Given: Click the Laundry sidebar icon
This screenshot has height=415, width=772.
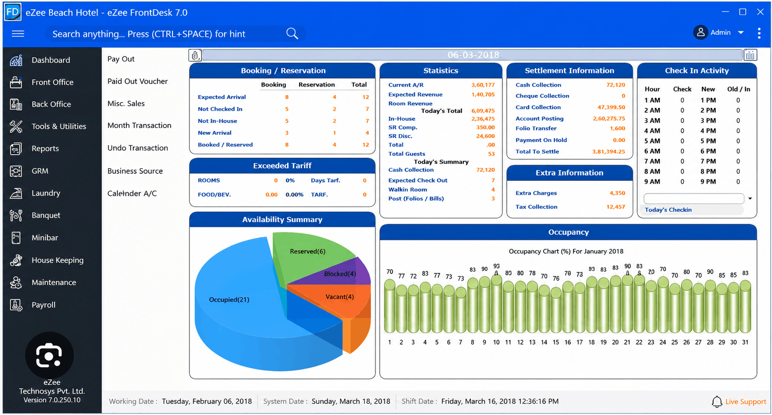Looking at the screenshot, I should pyautogui.click(x=16, y=193).
